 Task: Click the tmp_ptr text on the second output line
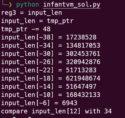[x=60, y=21]
